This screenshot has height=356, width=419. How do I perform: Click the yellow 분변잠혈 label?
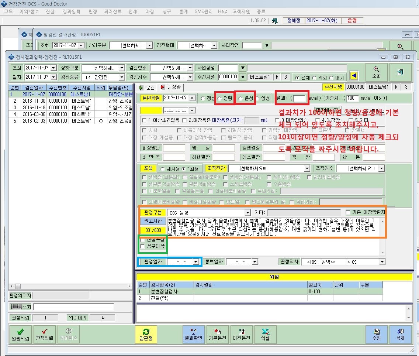151,98
